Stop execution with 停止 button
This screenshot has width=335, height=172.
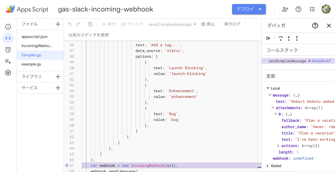(208, 24)
